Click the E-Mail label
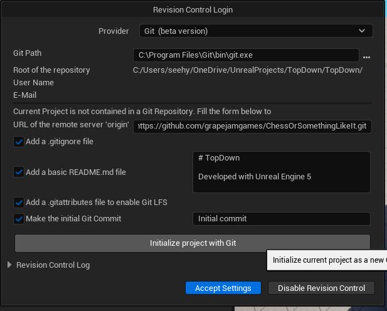The image size is (387, 311). [x=25, y=95]
